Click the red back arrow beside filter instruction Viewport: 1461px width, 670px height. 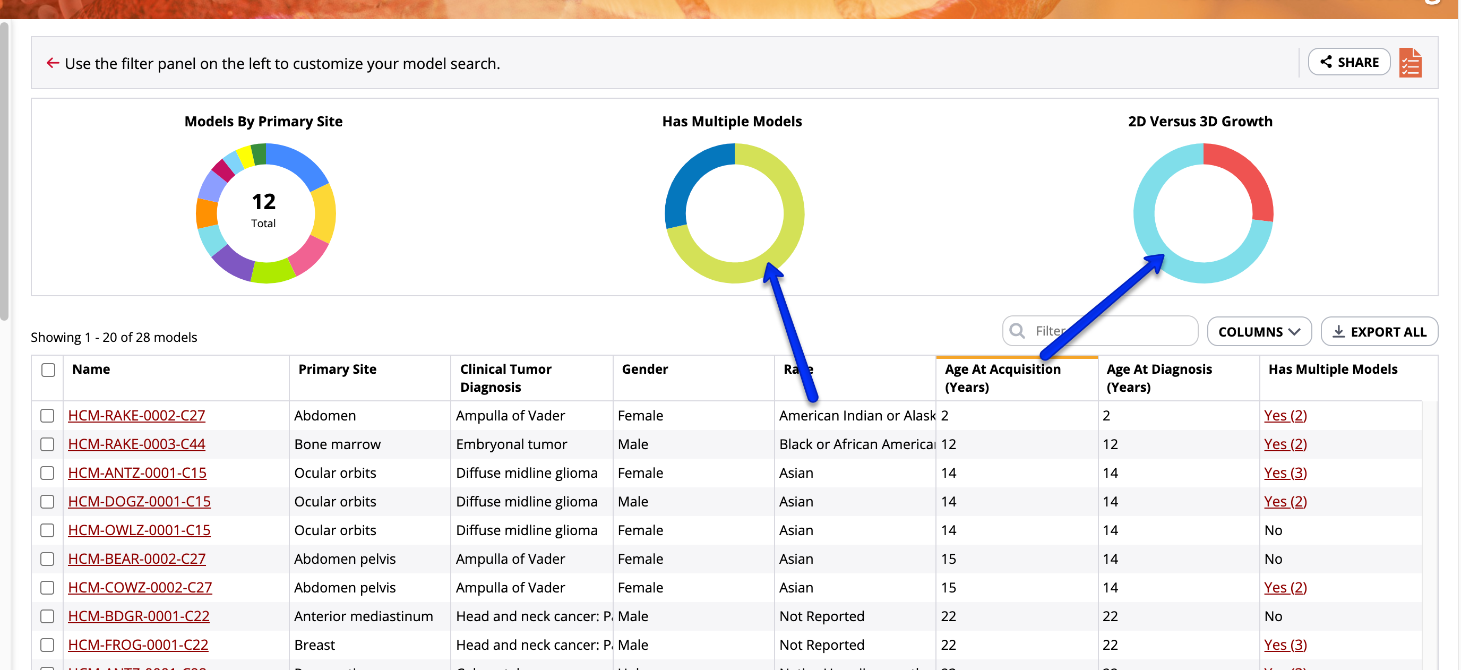coord(52,63)
